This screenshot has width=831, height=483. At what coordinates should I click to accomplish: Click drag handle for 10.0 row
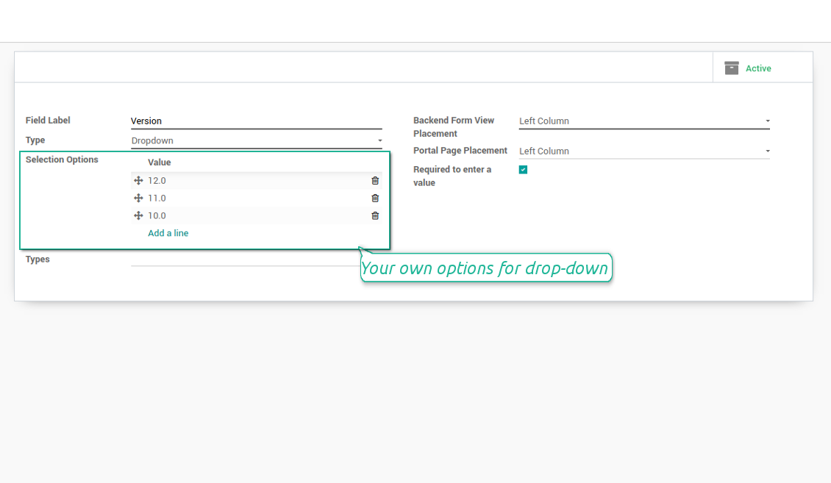(x=138, y=216)
